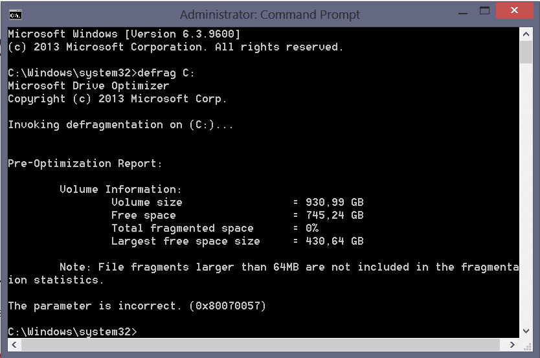Click the 'Volume Information:' heading
The image size is (540, 358).
(x=120, y=189)
